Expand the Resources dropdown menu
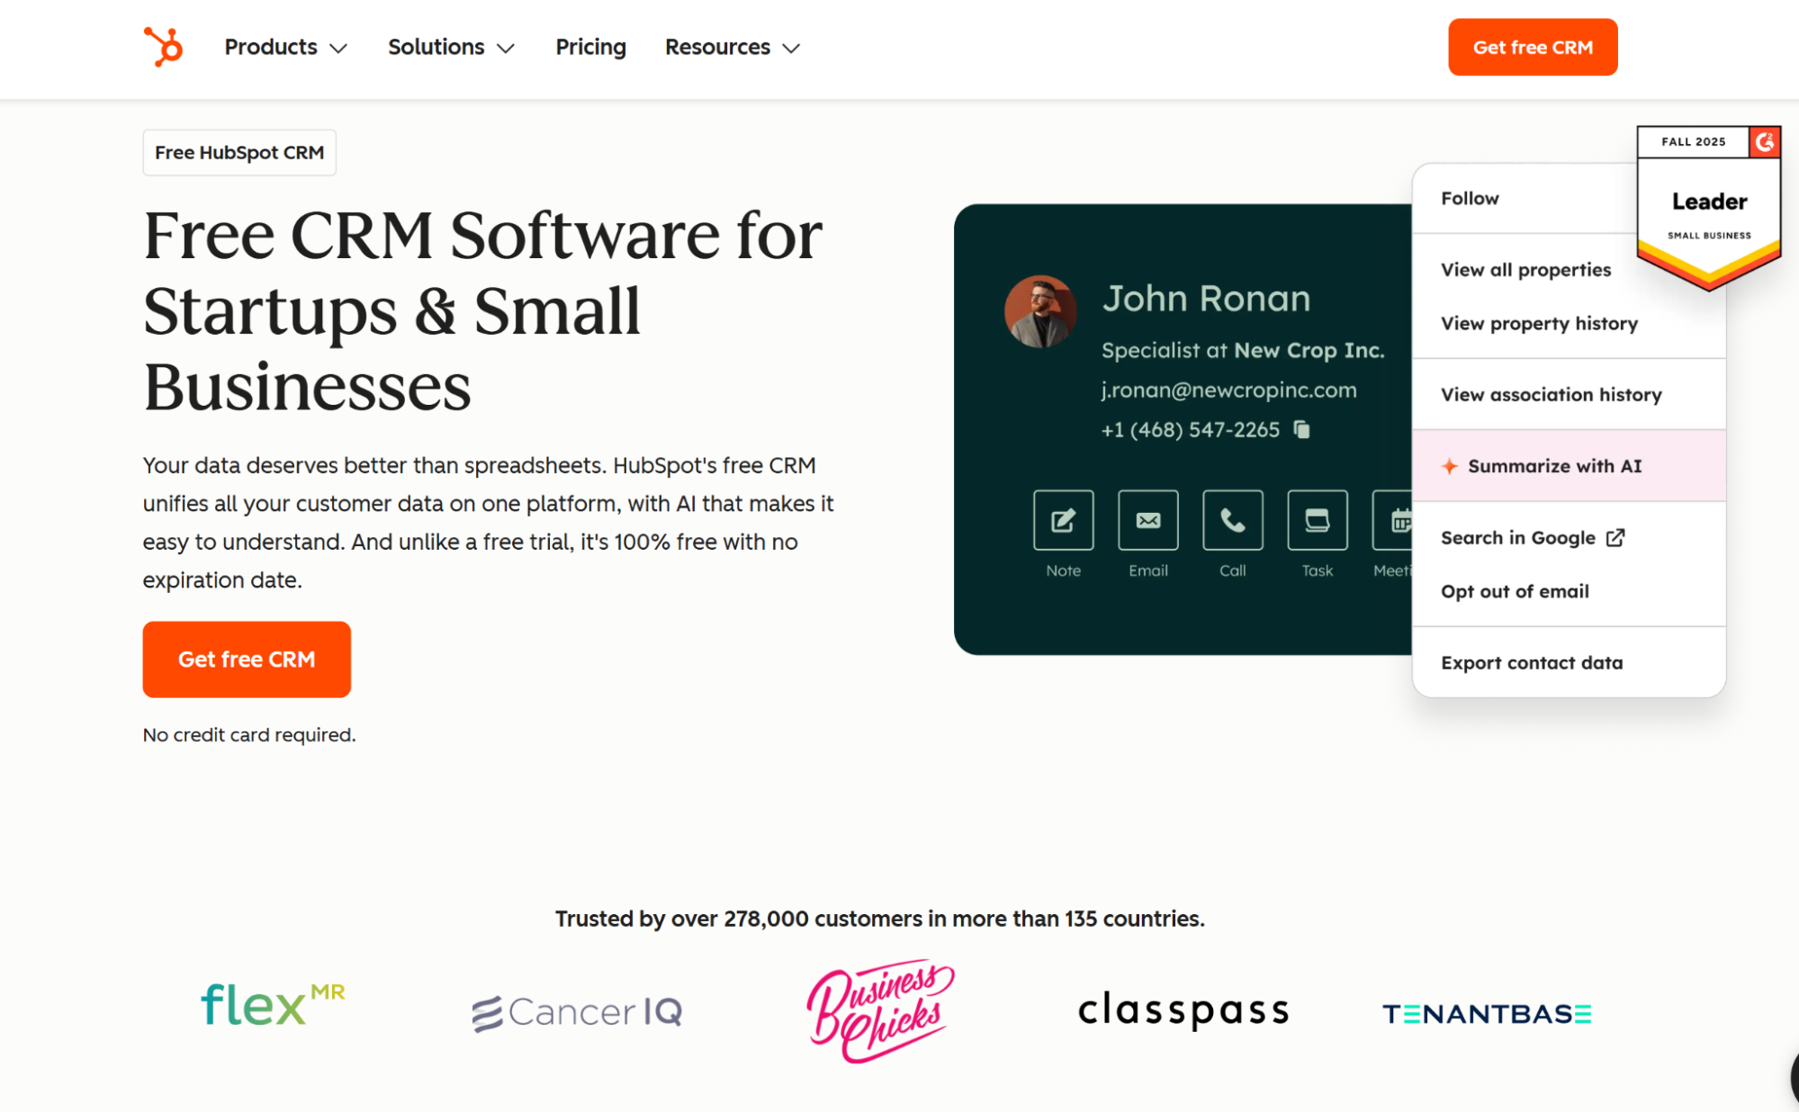 tap(732, 47)
